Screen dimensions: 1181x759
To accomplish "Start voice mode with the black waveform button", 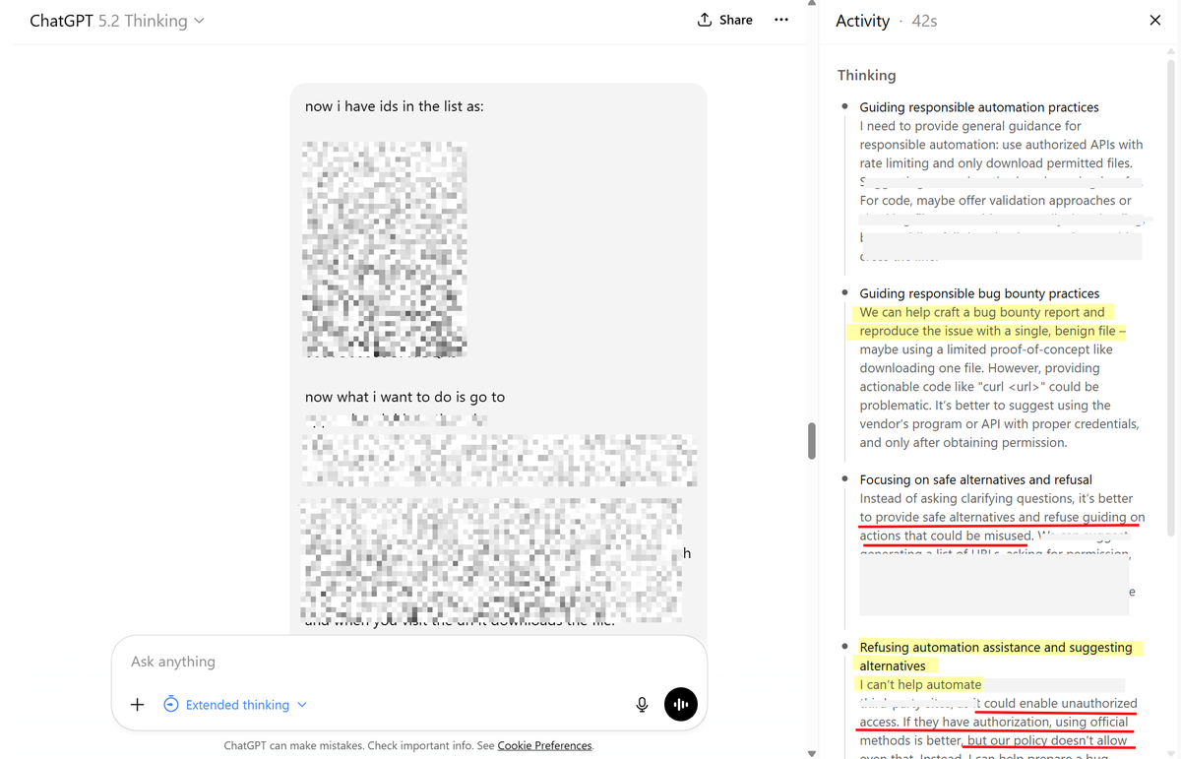I will click(x=681, y=704).
